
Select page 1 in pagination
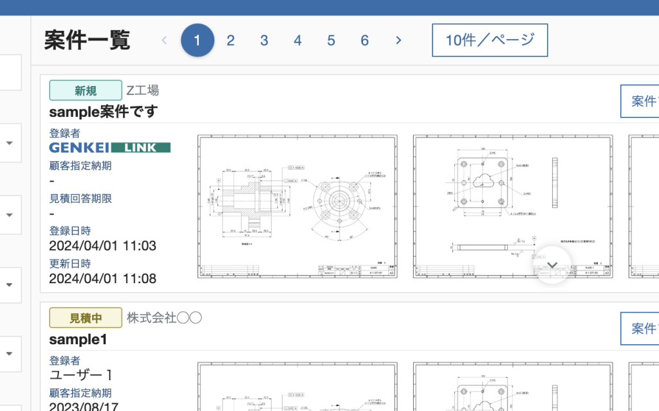point(198,40)
